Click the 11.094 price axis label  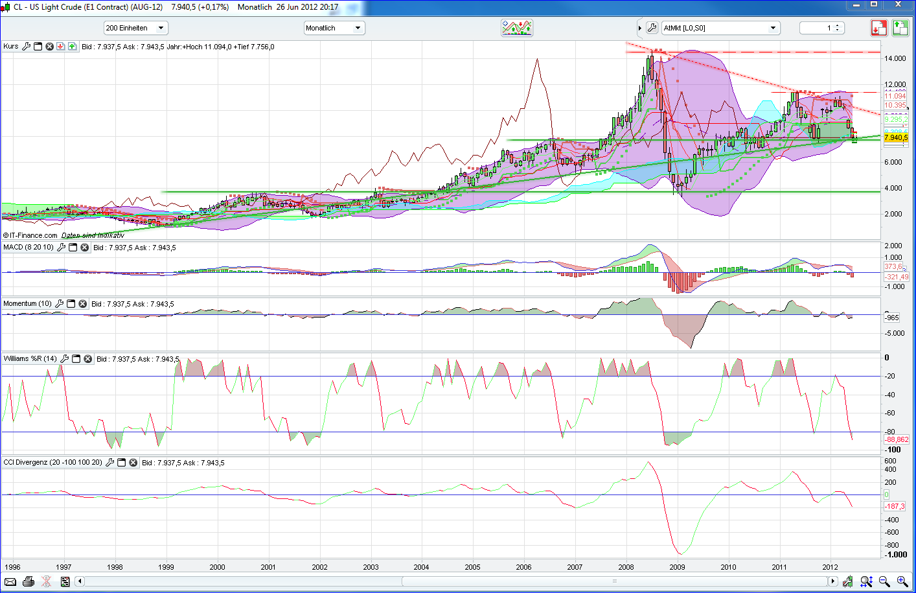[x=895, y=96]
